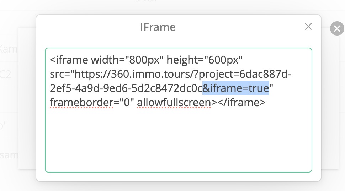
Task: Click the gray circular close icon outside dialog
Action: (x=337, y=28)
